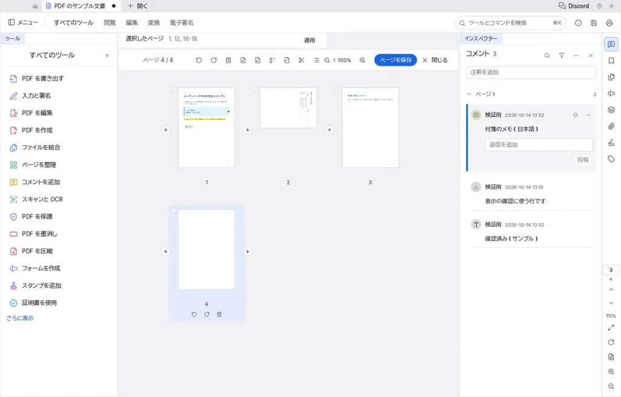This screenshot has height=397, width=621.
Task: Open the メニュー menu
Action: 24,22
